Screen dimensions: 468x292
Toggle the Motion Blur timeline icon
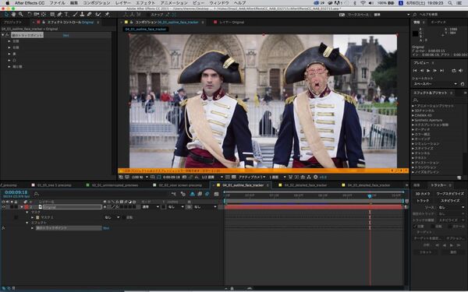click(x=207, y=194)
